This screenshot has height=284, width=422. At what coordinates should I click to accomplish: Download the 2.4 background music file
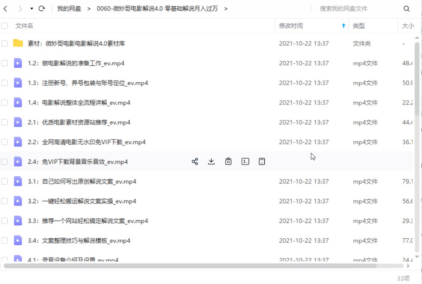pyautogui.click(x=212, y=161)
